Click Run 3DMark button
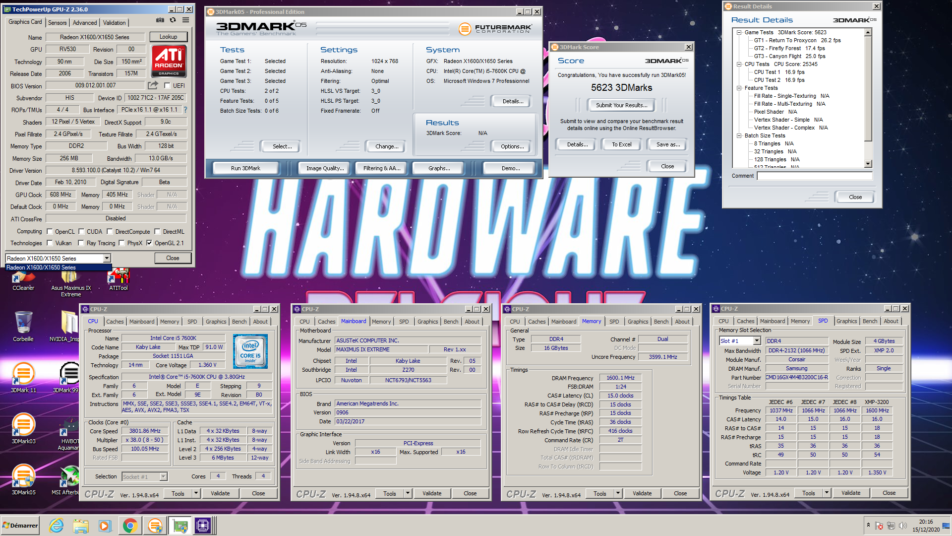Image resolution: width=952 pixels, height=536 pixels. pos(245,168)
